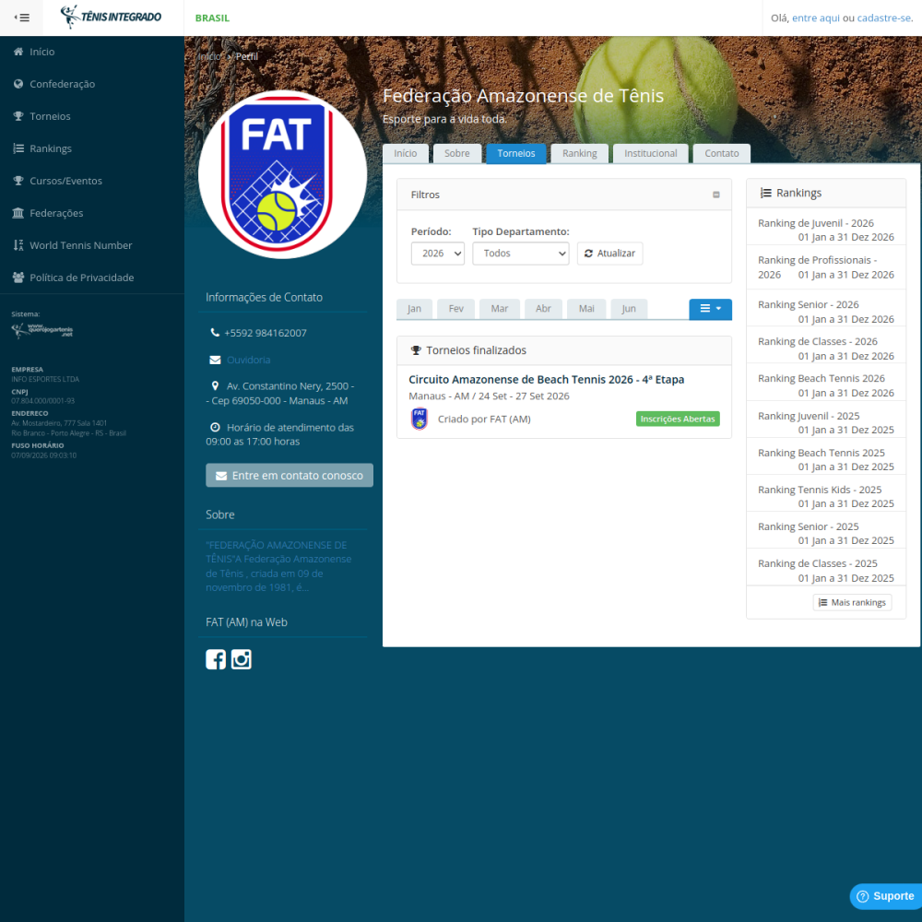Open Ranking de Juvenil - 2026

point(825,230)
